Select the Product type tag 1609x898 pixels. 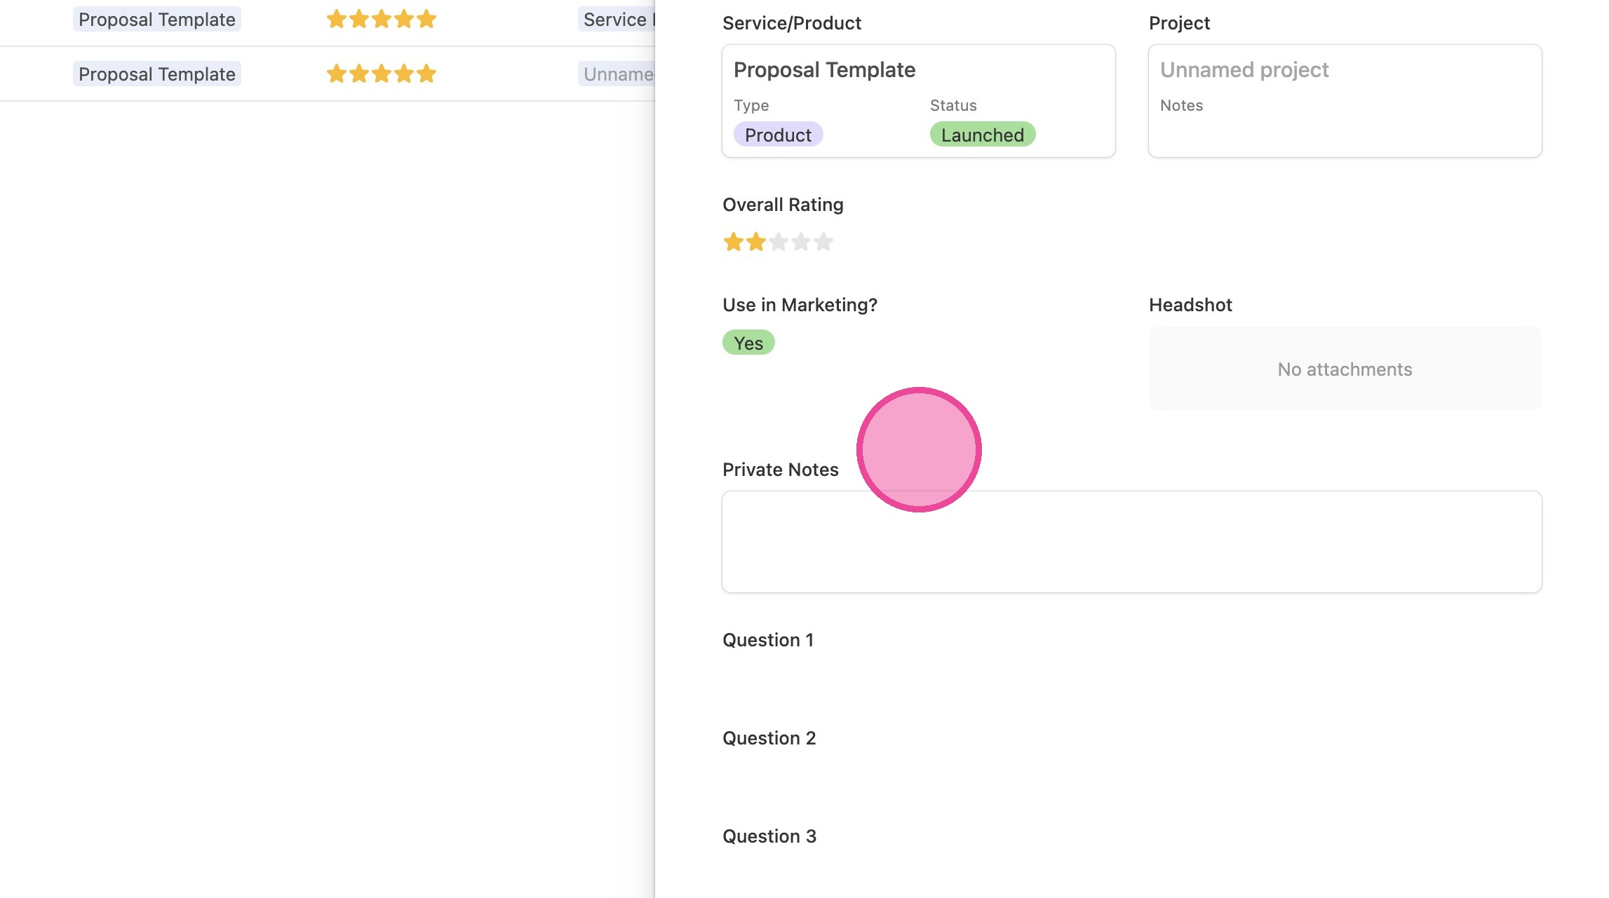tap(778, 135)
